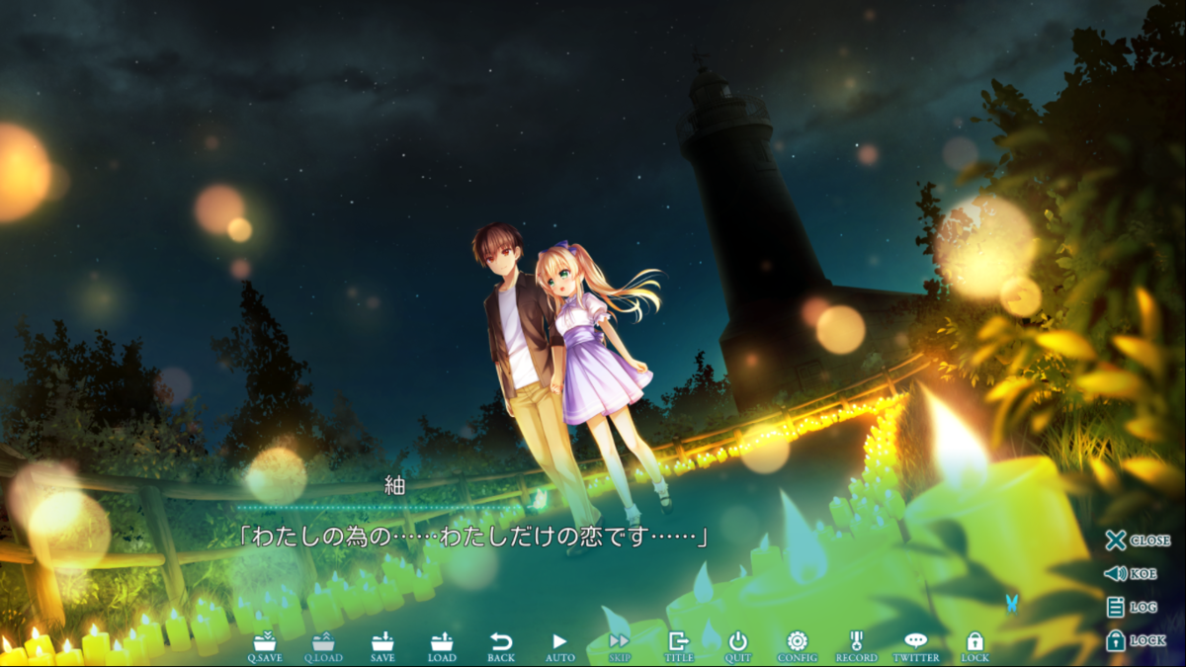This screenshot has width=1186, height=667.
Task: Hide the message window with CLOSE
Action: [1138, 541]
